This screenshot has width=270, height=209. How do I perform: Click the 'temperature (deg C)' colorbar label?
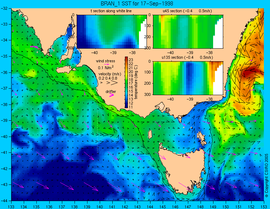pyautogui.click(x=136, y=82)
